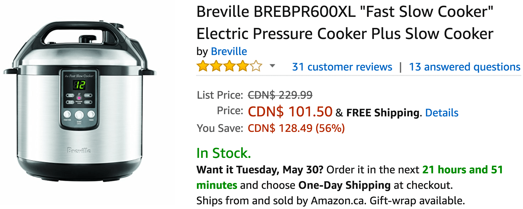This screenshot has width=523, height=209.
Task: Click the CDN$ 128.49 (56%) savings amount
Action: click(296, 128)
